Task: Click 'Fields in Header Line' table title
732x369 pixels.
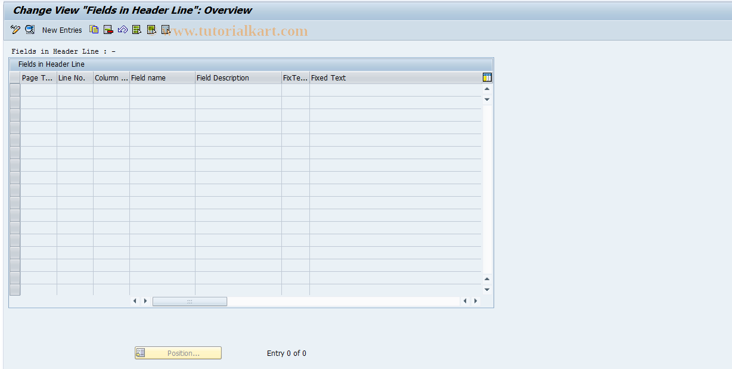Action: click(51, 64)
